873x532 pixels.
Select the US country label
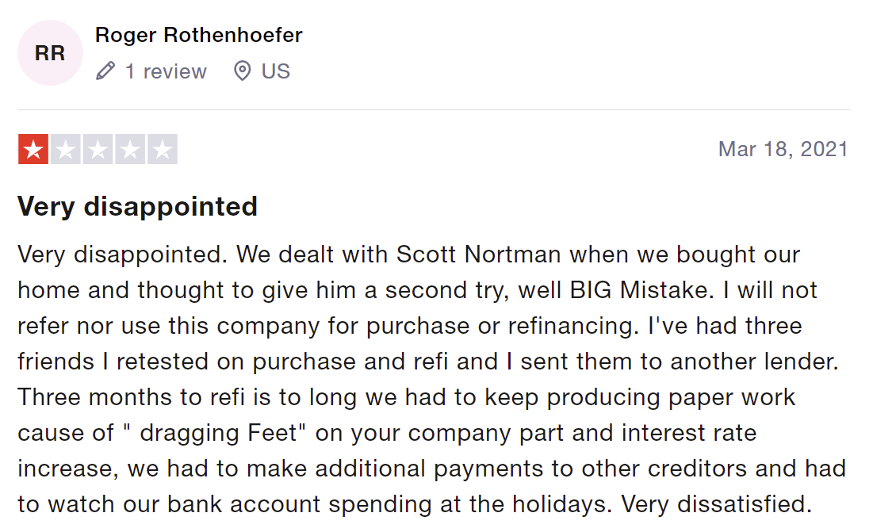pos(276,71)
